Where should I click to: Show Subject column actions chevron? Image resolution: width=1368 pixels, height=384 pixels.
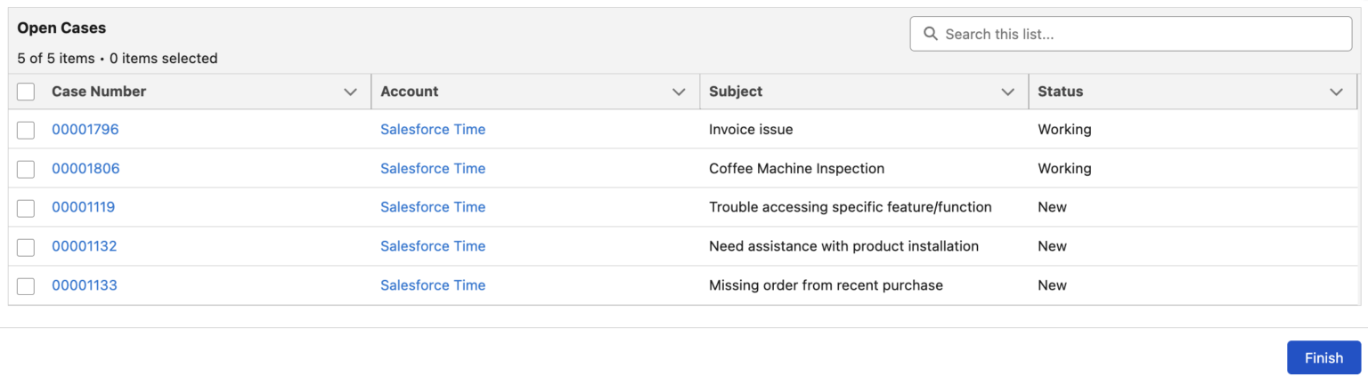click(x=1008, y=92)
